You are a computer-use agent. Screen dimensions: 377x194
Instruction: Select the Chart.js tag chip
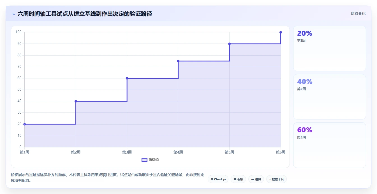coord(218,179)
